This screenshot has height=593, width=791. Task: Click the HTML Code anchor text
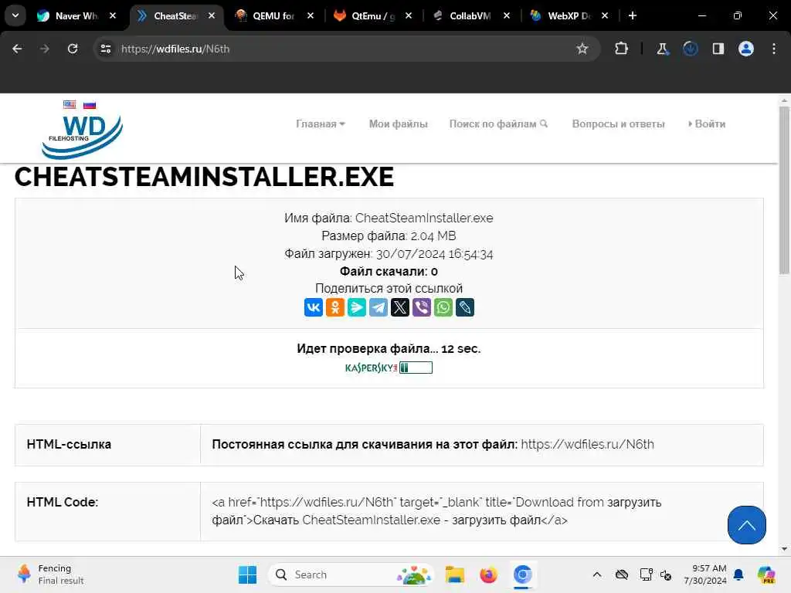tap(437, 511)
